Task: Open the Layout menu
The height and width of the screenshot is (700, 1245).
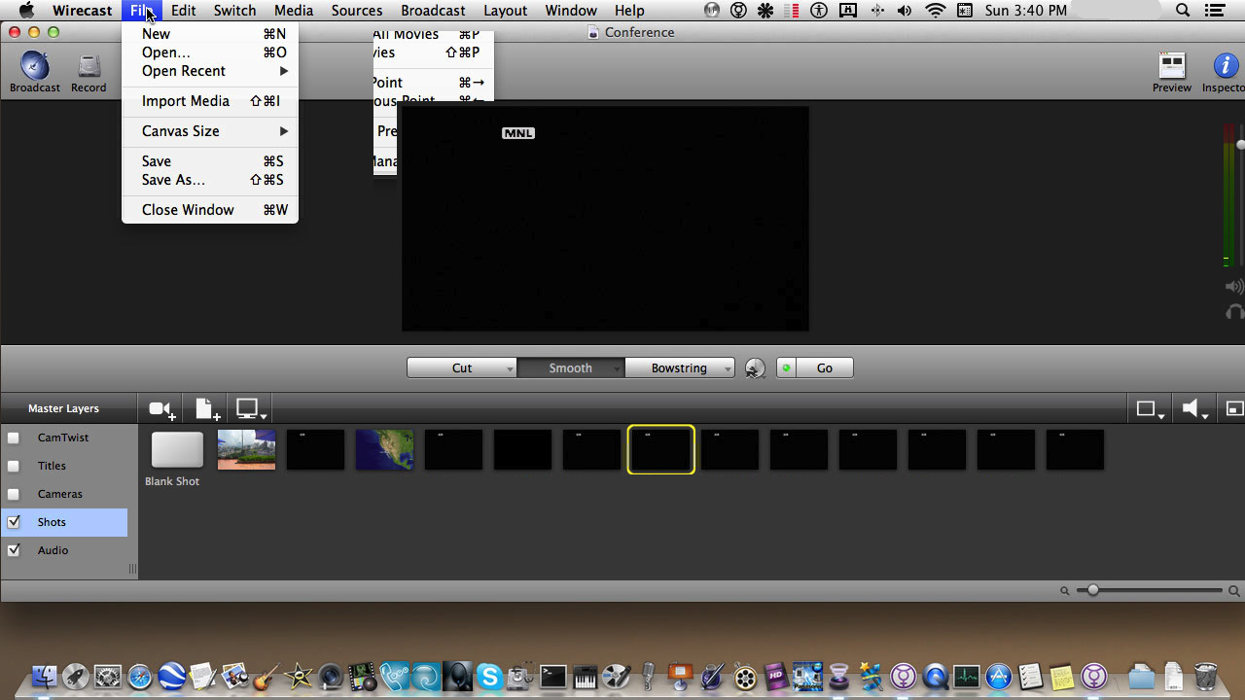Action: [505, 11]
